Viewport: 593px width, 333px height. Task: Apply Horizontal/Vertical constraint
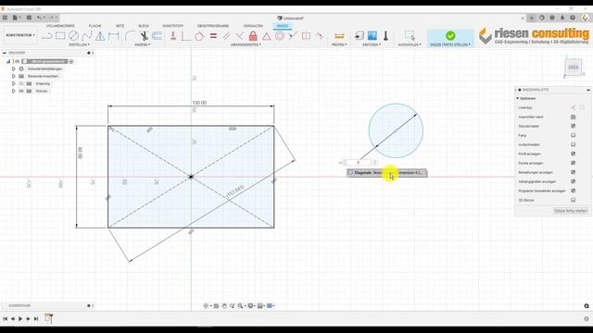pos(173,36)
